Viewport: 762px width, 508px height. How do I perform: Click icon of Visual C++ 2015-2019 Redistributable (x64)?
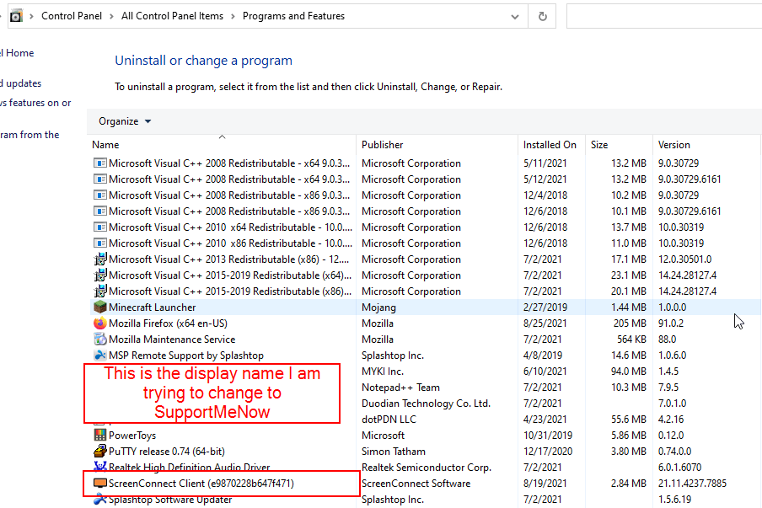click(100, 275)
